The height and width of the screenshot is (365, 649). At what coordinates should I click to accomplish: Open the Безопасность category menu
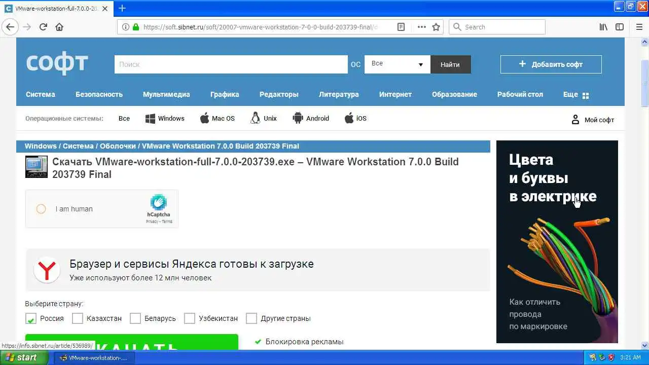(x=99, y=94)
